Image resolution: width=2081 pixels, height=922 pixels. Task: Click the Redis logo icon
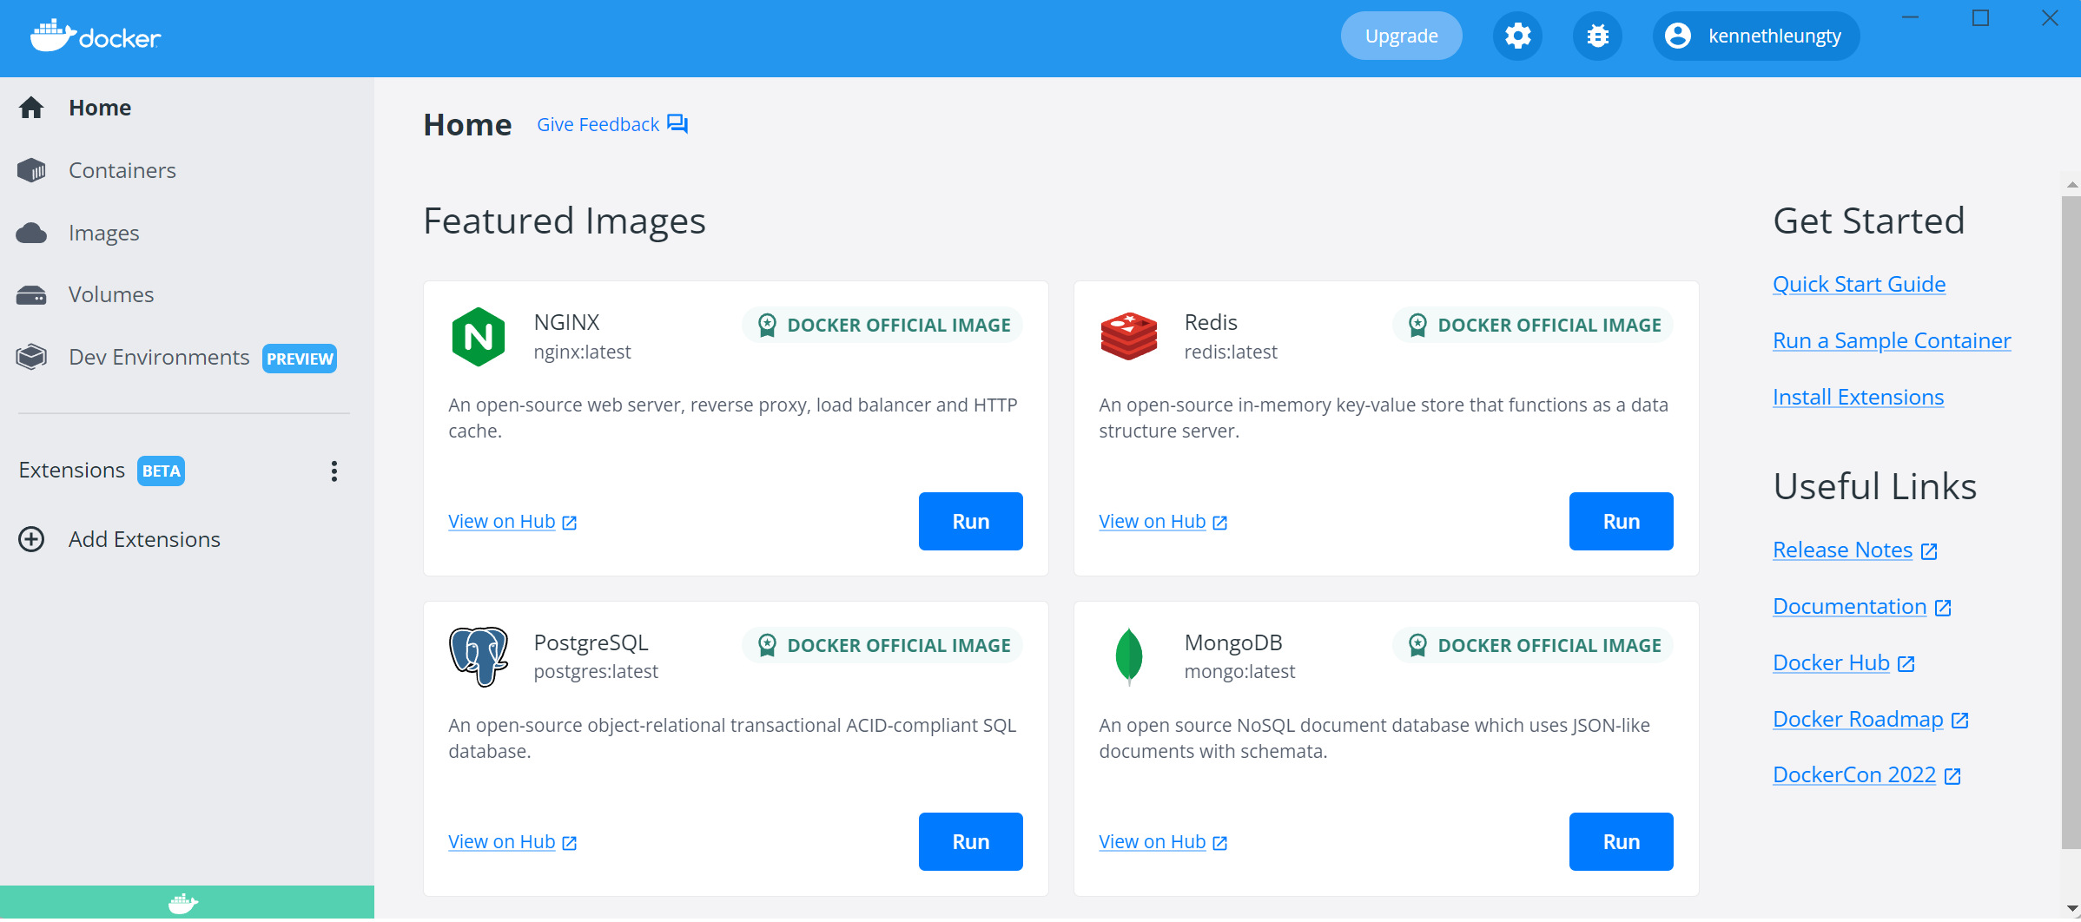click(1128, 337)
